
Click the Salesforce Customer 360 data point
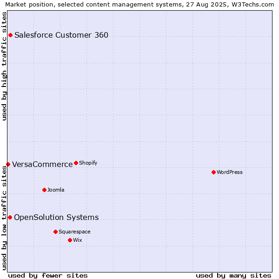(x=11, y=35)
